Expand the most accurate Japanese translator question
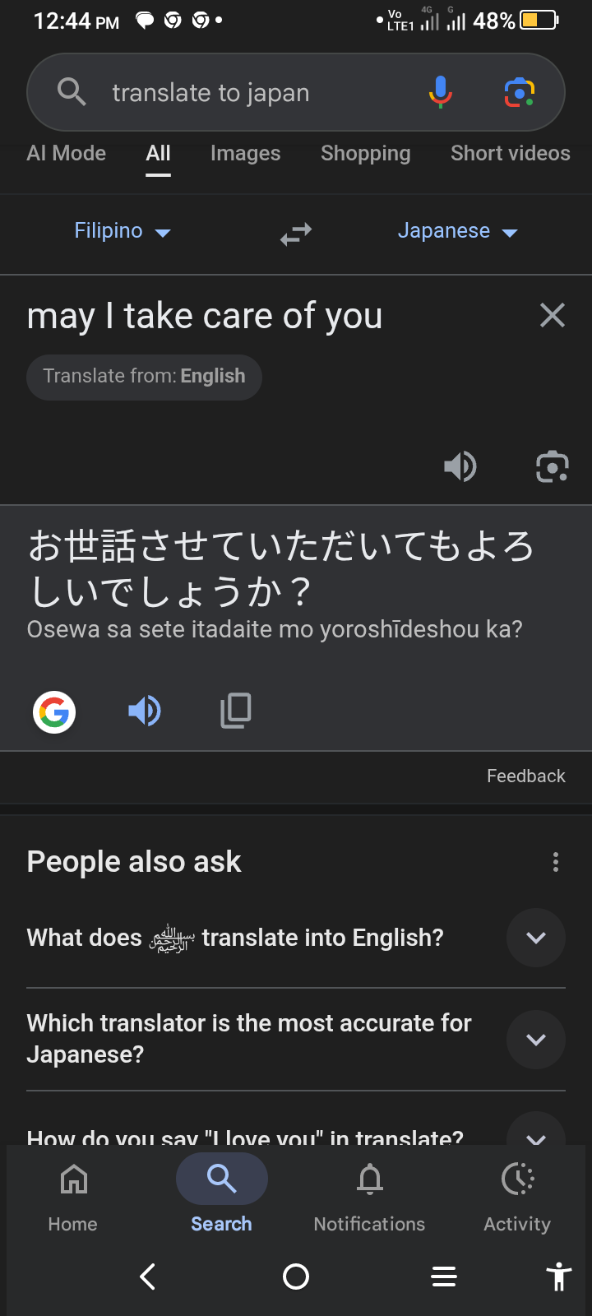Viewport: 592px width, 1316px height. 535,1040
